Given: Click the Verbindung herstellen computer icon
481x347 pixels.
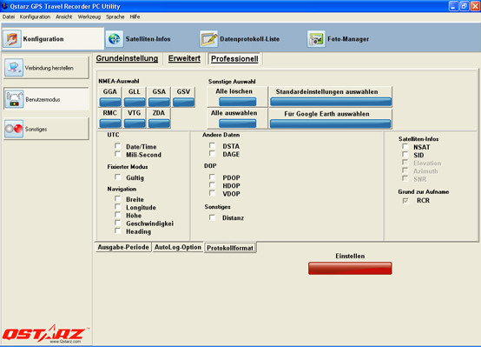Looking at the screenshot, I should click(x=14, y=68).
